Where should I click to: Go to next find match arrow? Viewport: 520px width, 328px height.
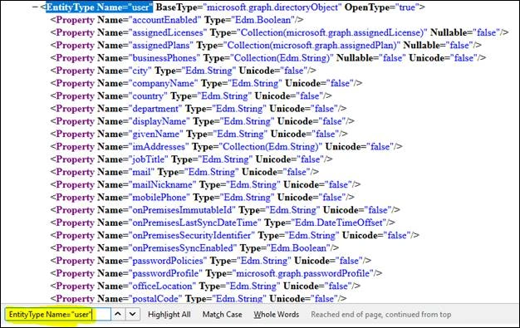click(x=133, y=314)
